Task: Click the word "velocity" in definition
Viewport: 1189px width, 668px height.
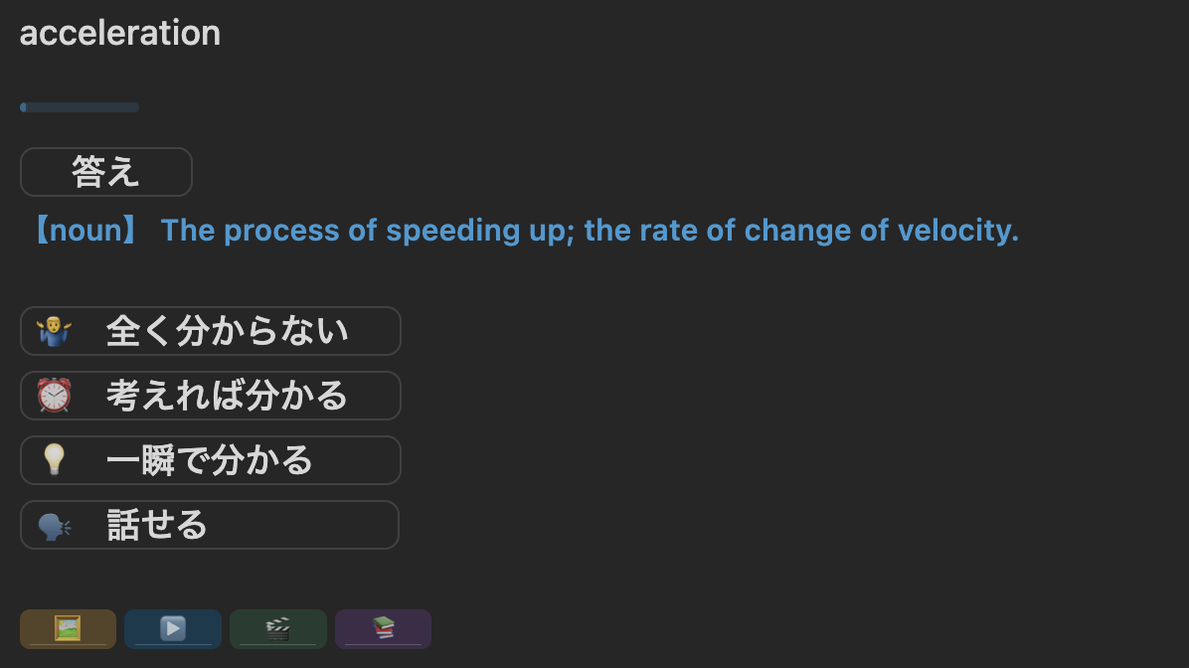Action: (955, 231)
